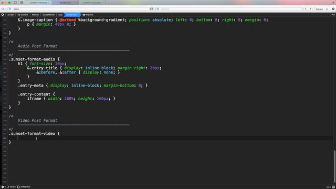Click the path bar root circle icon
336x189 pixels.
tap(3, 15)
